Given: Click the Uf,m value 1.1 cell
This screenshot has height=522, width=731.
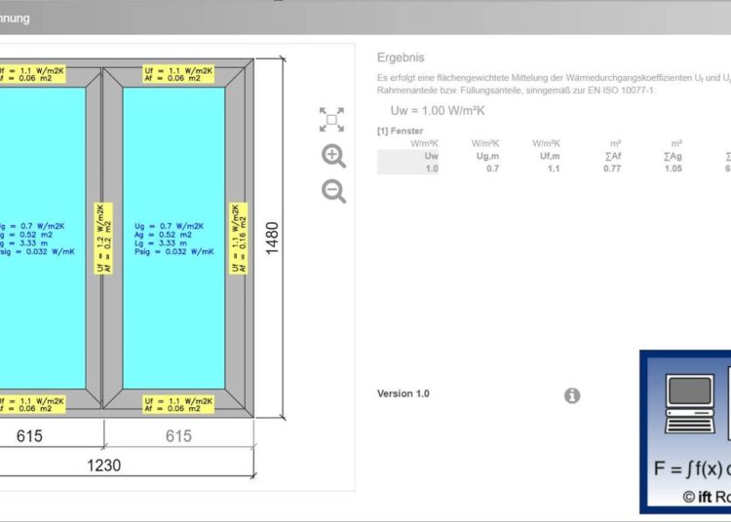Looking at the screenshot, I should click(554, 168).
